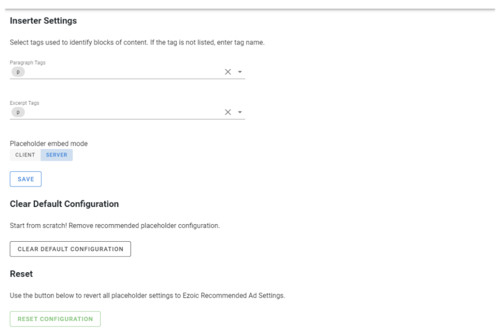The image size is (500, 333).
Task: Focus the Excerpt Tags input field
Action: [x=123, y=112]
